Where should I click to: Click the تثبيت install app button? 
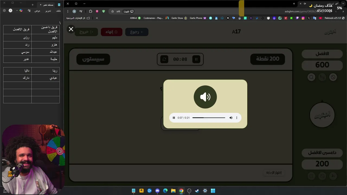point(129,11)
